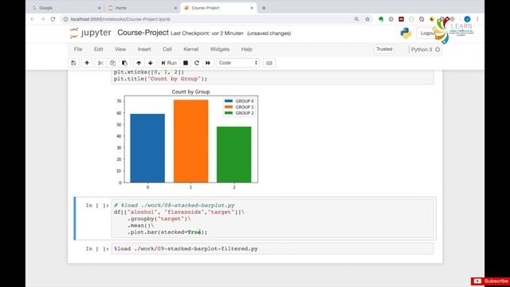Click the kernel idle circle indicator

click(437, 49)
